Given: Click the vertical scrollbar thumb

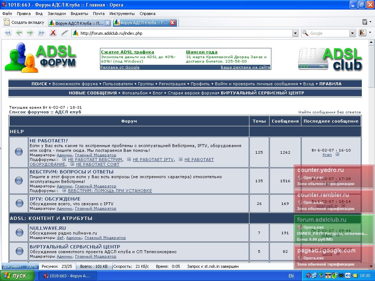Looking at the screenshot, I should click(371, 67).
